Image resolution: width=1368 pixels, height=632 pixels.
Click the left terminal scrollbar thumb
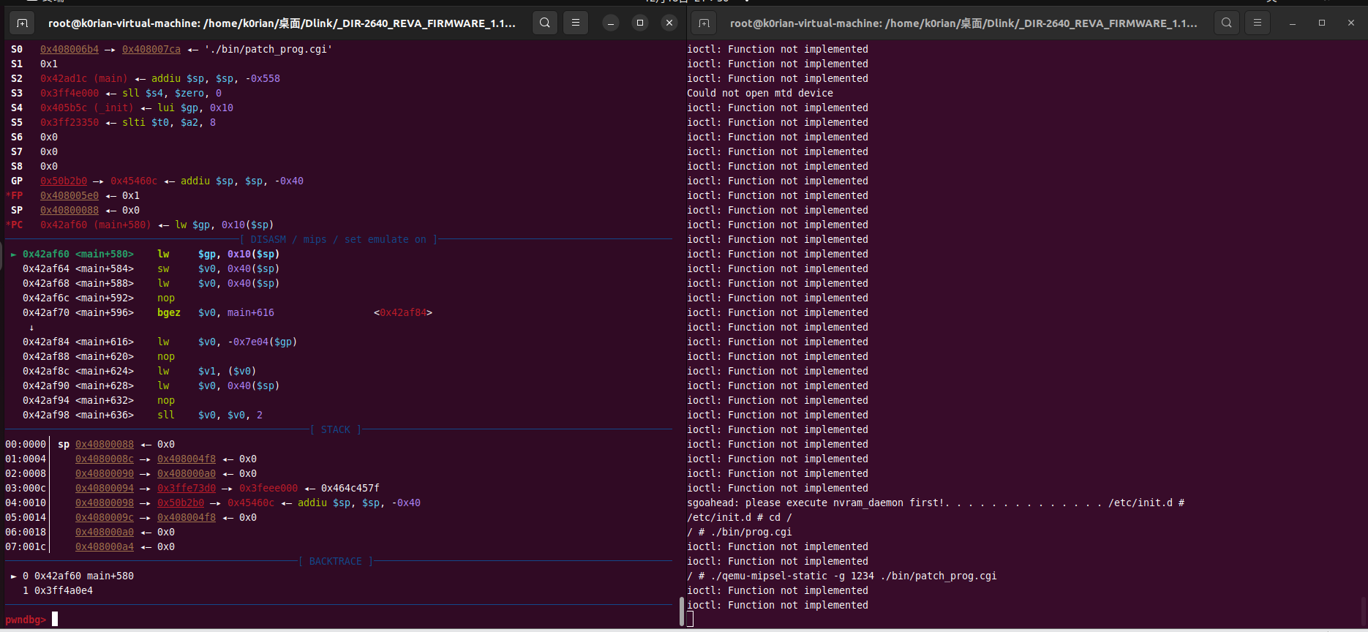click(682, 612)
